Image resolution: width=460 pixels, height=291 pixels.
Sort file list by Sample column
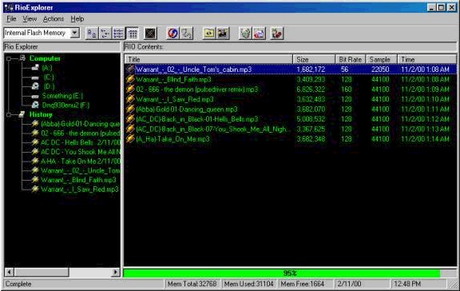click(382, 59)
